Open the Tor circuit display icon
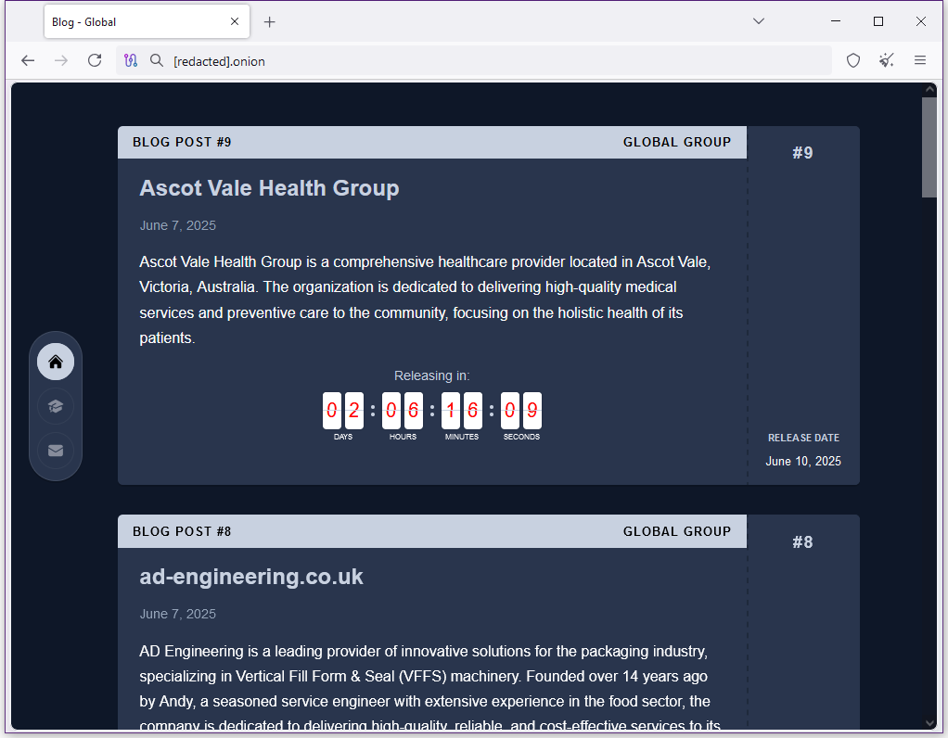Viewport: 948px width, 738px height. pyautogui.click(x=131, y=60)
